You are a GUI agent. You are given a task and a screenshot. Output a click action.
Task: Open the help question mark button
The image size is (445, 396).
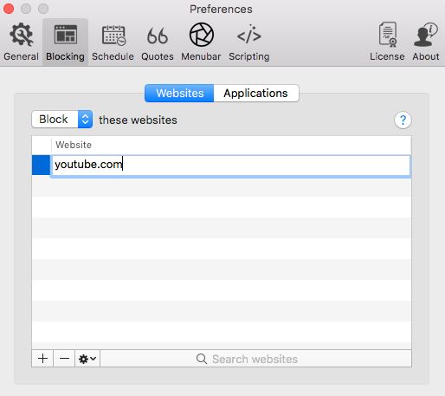click(403, 120)
